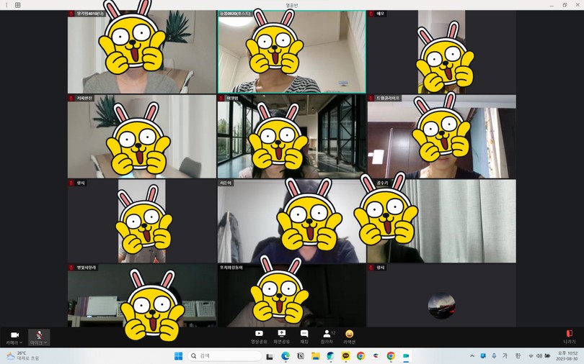
Task: Click the muted mic icon on 커피한잔 tile
Action: click(72, 98)
